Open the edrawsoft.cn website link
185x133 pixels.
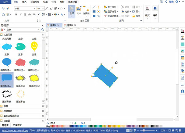click(x=14, y=131)
